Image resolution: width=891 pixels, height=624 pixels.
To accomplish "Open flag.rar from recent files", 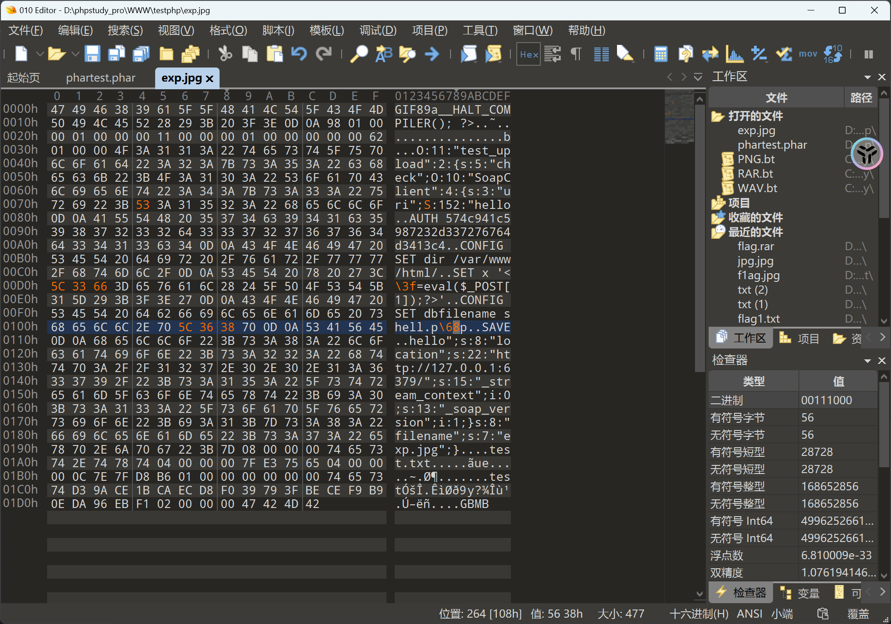I will point(756,247).
